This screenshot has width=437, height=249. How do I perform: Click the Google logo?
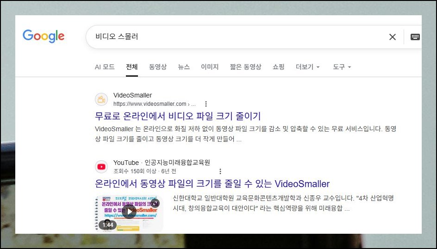click(x=44, y=36)
